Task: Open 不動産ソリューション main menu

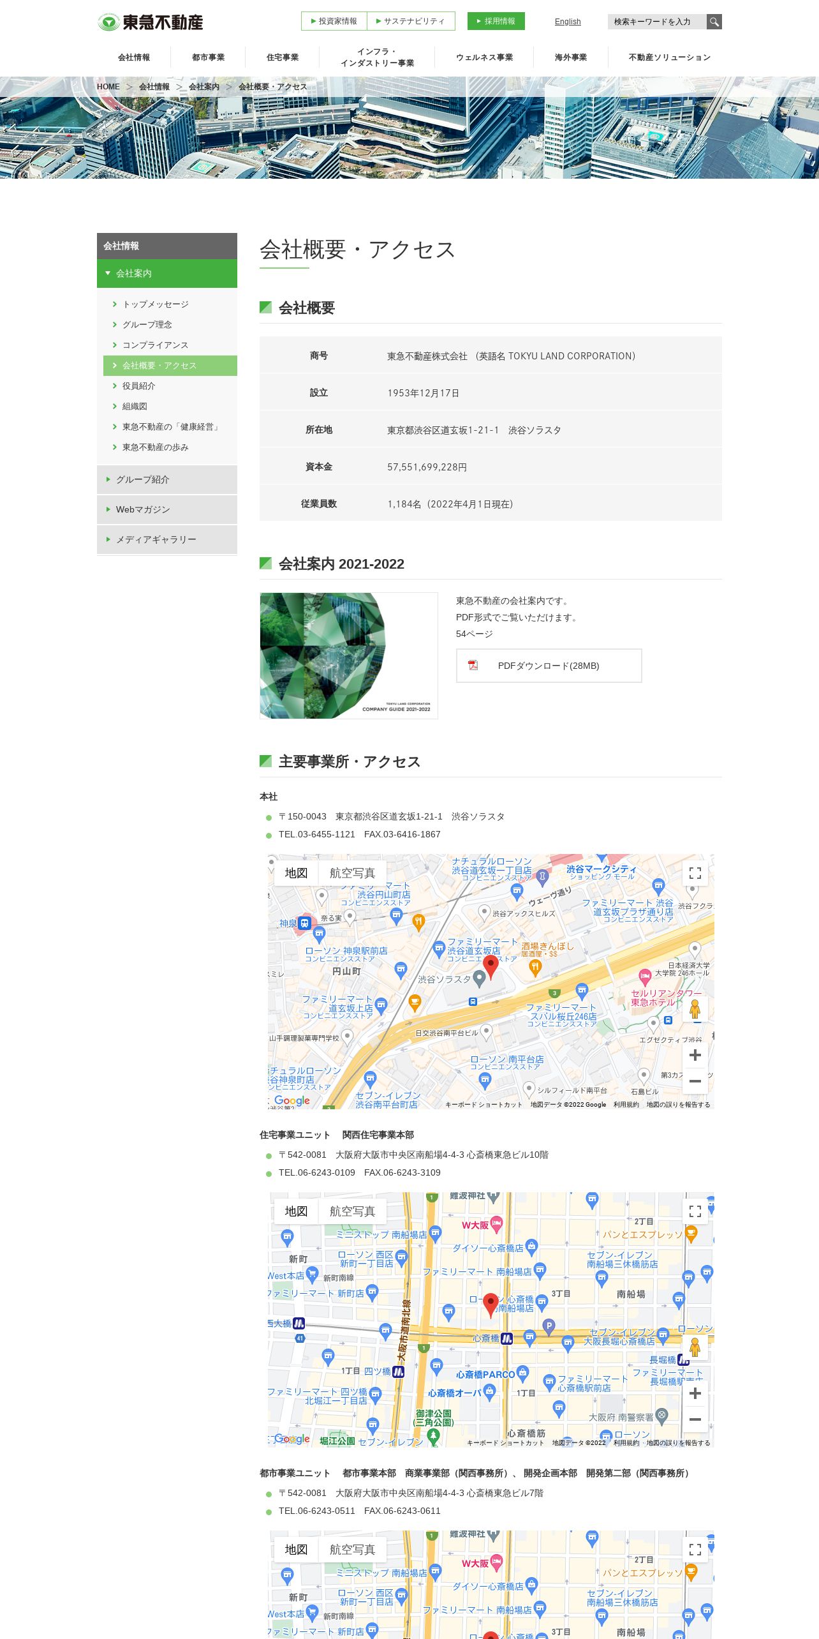Action: [x=669, y=57]
